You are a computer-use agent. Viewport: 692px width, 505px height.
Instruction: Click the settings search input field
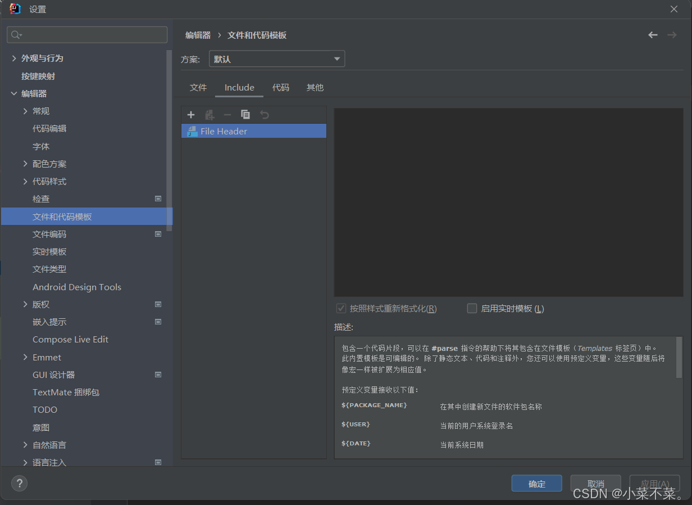[x=87, y=35]
